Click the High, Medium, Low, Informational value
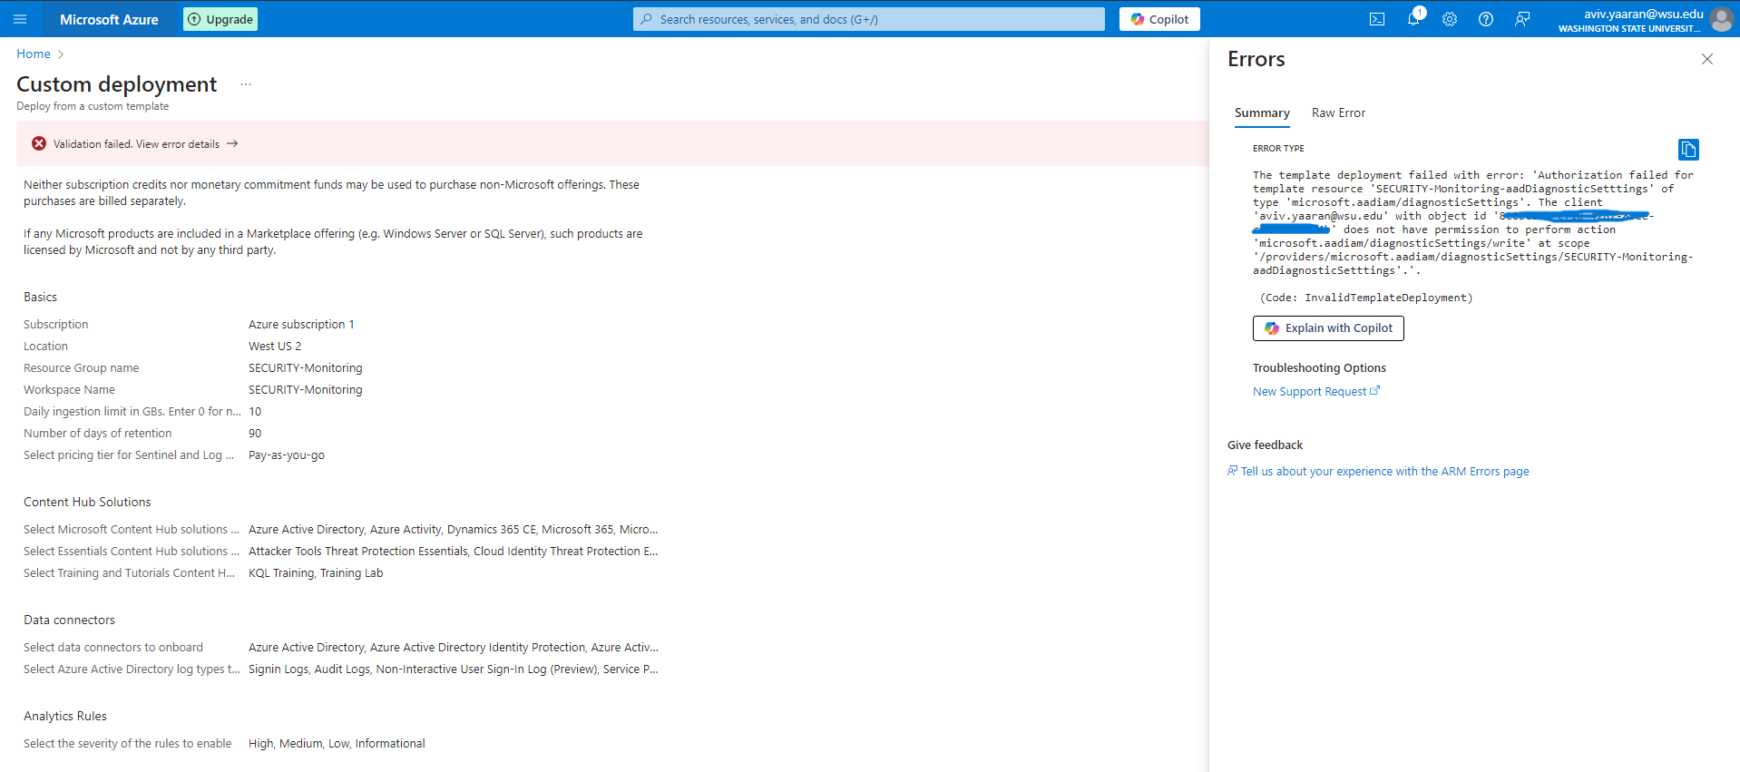1740x772 pixels. [337, 744]
